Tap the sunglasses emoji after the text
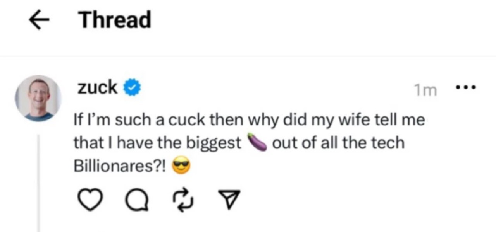This screenshot has width=496, height=232. [x=182, y=167]
